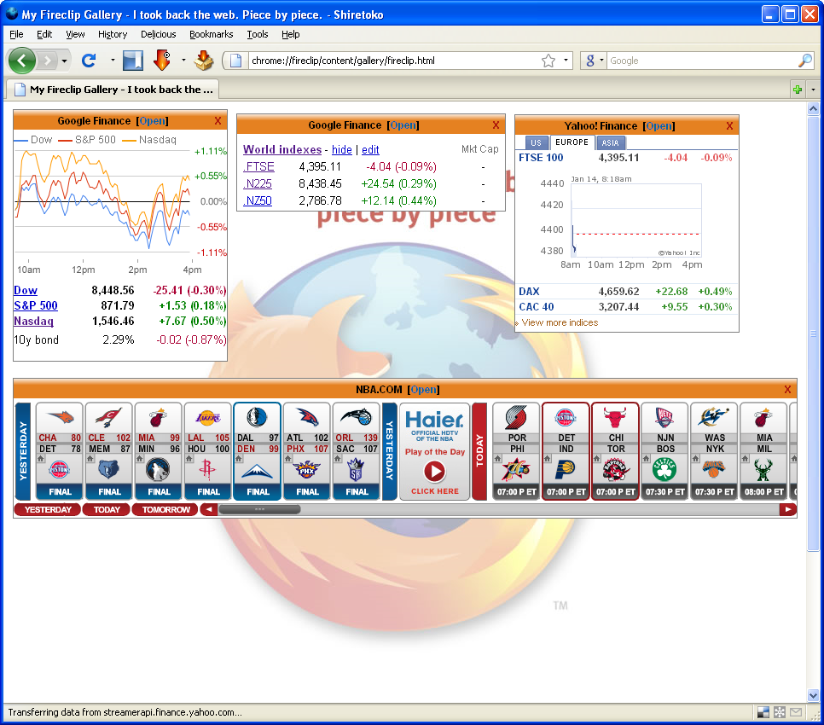Click the scoreboard right scroll arrow
The height and width of the screenshot is (725, 824).
(787, 509)
